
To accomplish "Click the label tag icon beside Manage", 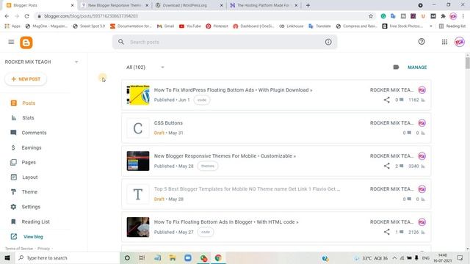I will (396, 67).
